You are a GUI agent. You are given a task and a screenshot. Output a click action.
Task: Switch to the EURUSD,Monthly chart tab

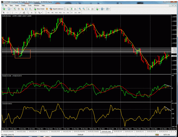click(x=79, y=132)
